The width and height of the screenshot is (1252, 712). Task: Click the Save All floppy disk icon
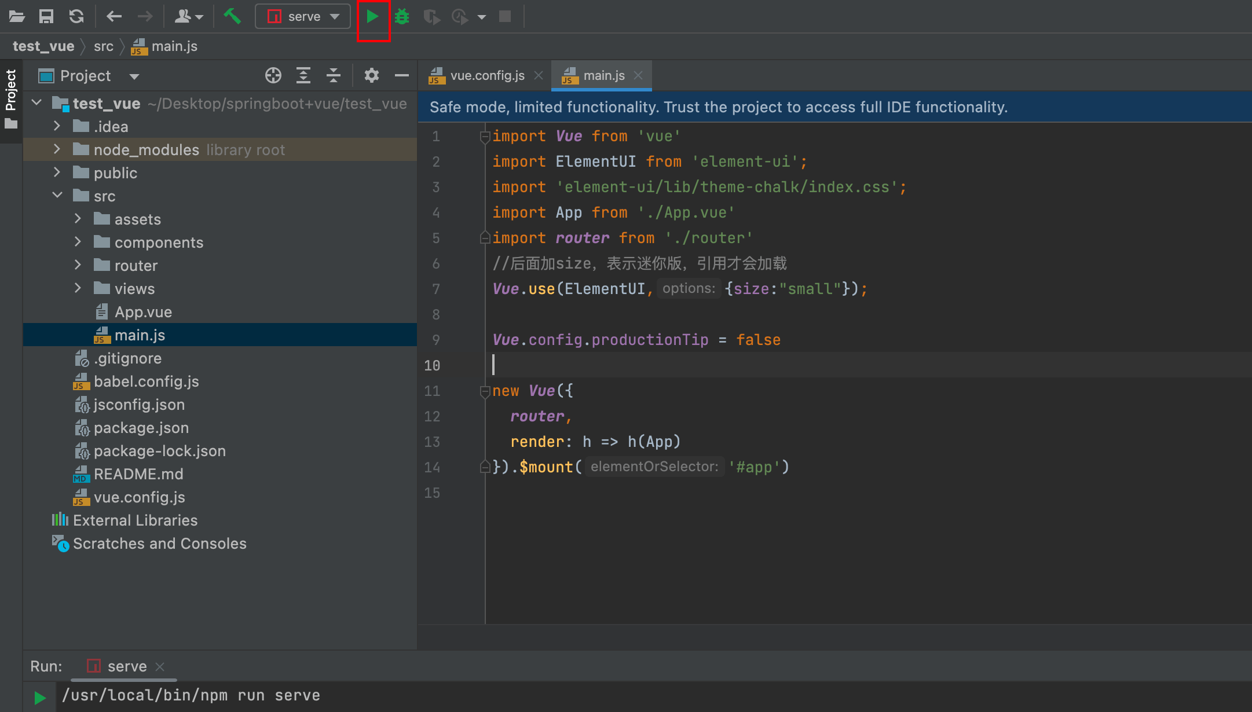tap(46, 16)
